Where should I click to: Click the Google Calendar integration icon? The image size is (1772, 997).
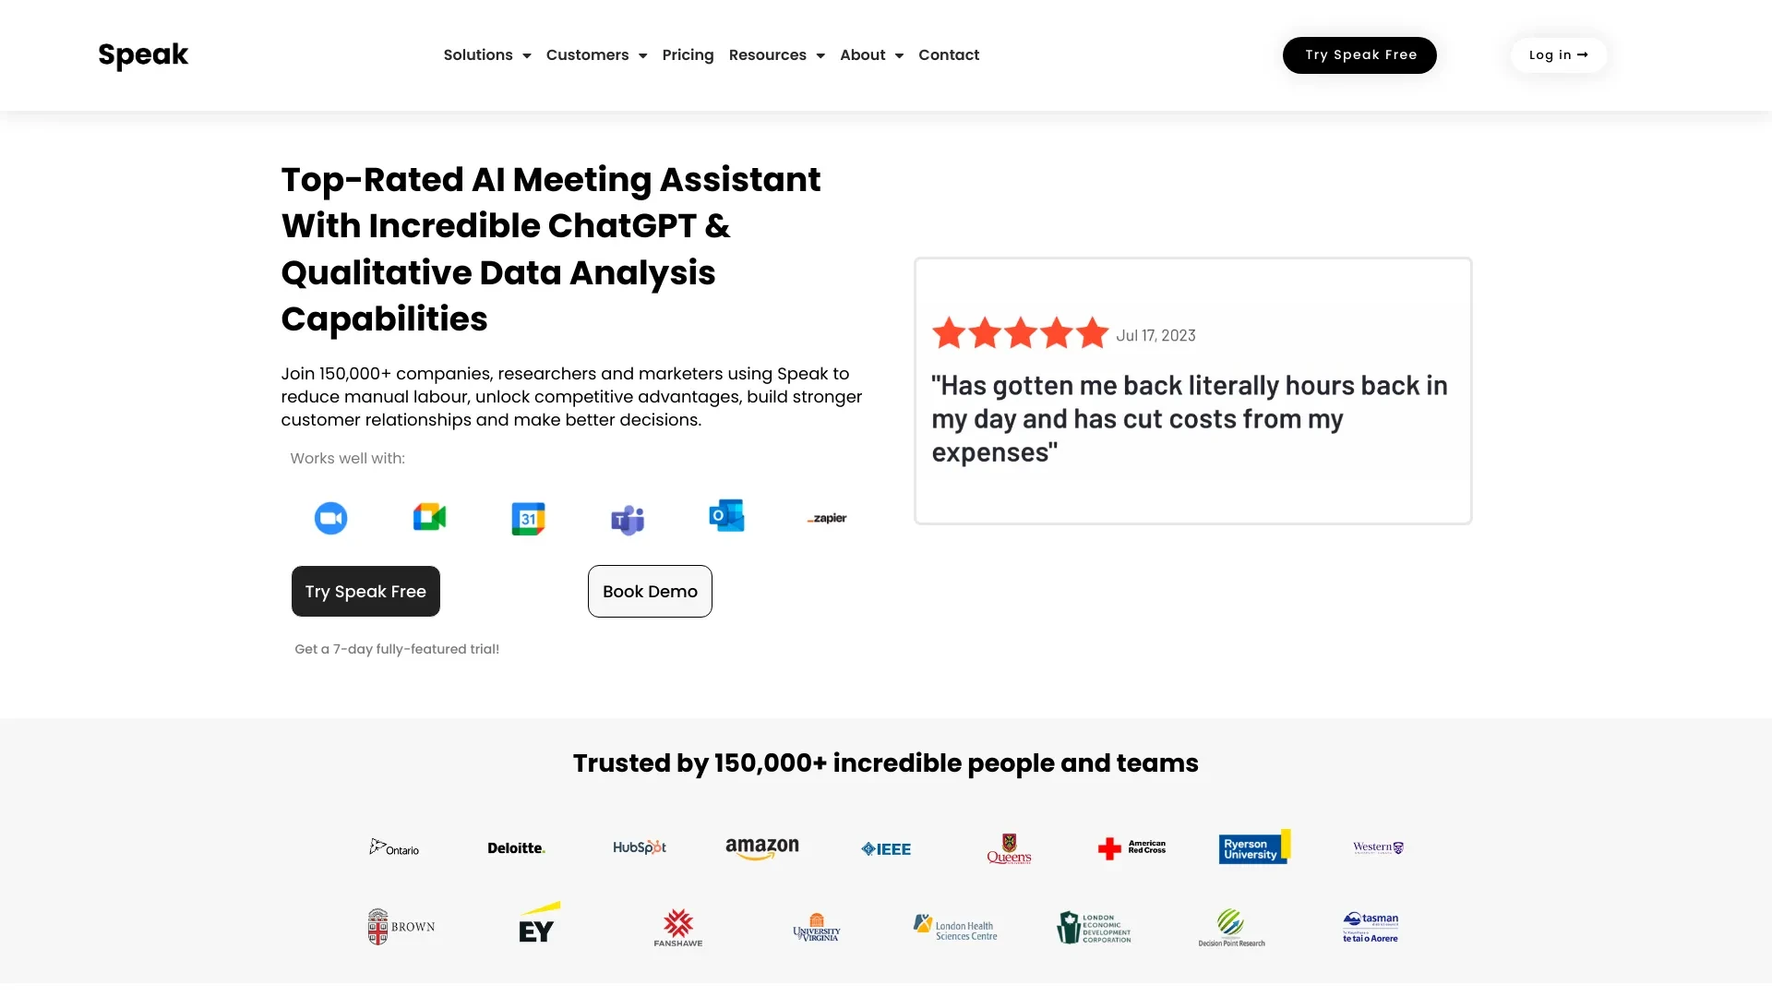click(528, 517)
